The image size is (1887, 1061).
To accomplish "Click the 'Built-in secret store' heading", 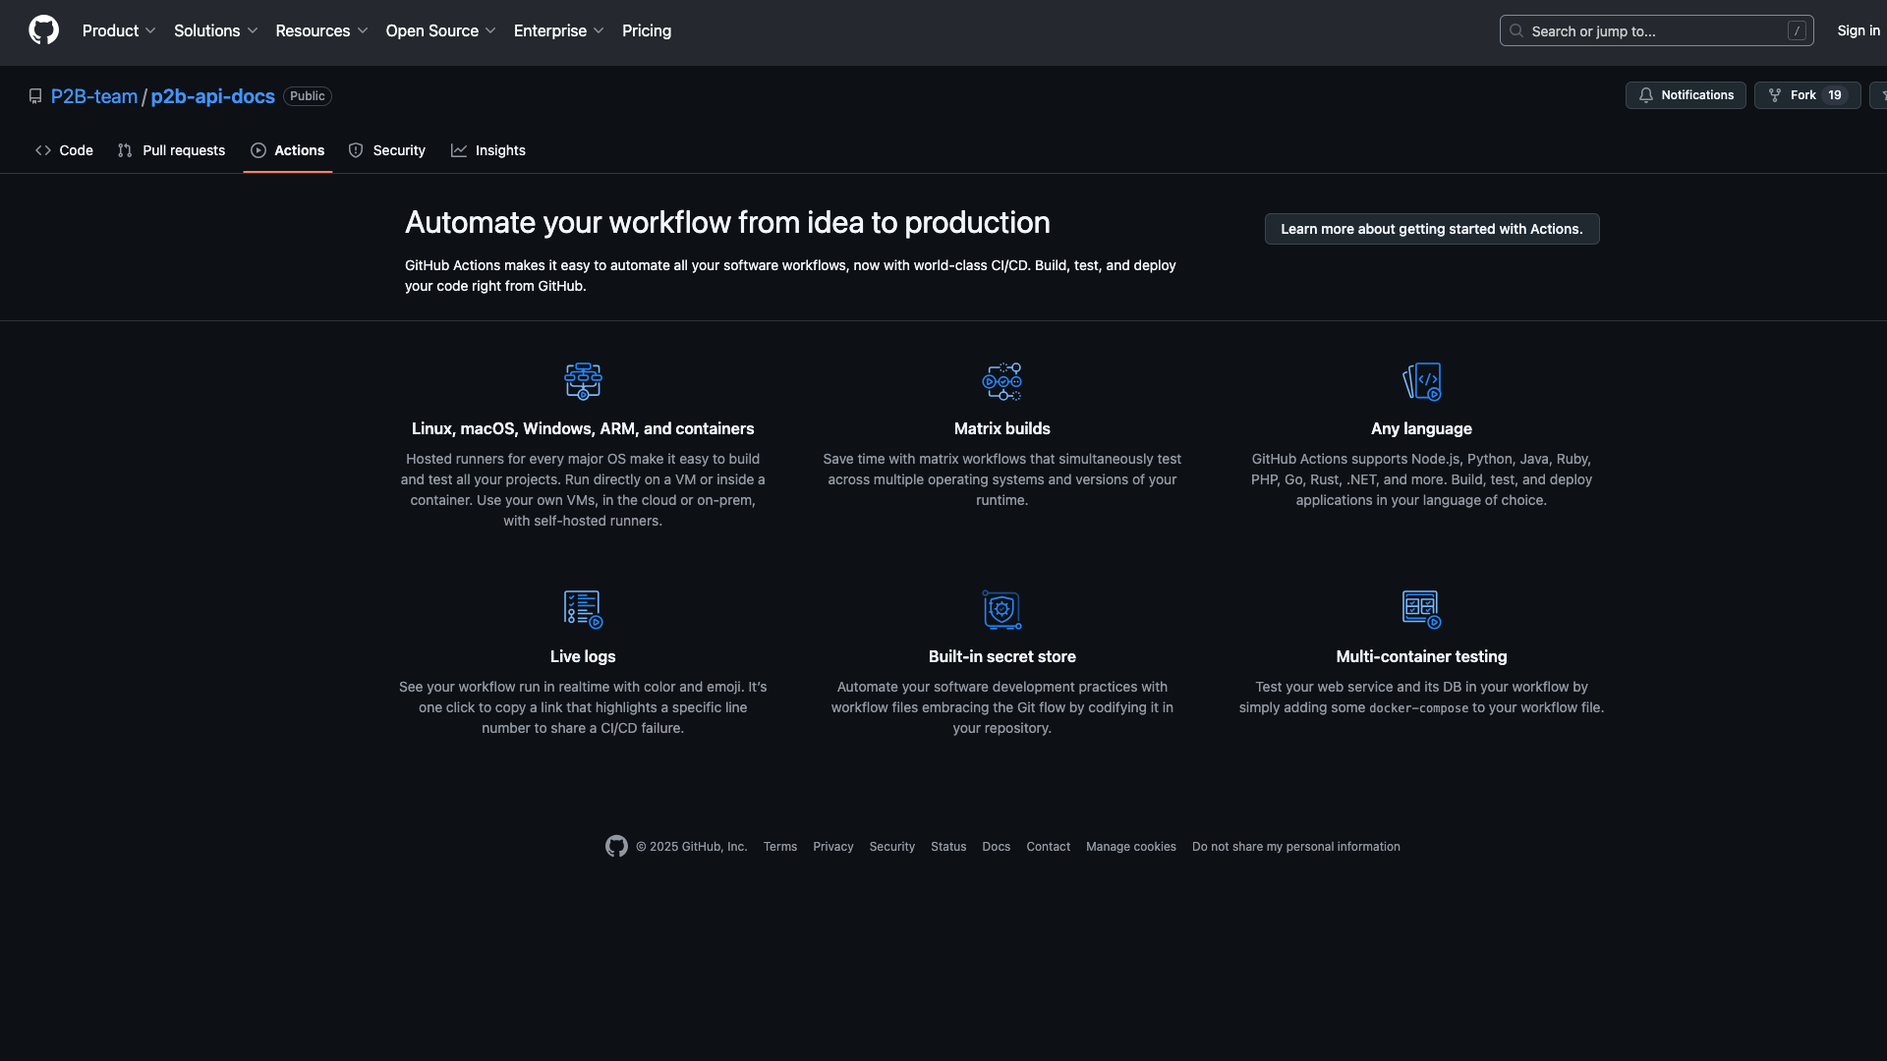I will (1002, 656).
